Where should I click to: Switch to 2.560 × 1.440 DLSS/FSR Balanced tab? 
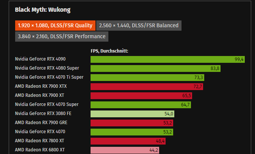pos(139,25)
